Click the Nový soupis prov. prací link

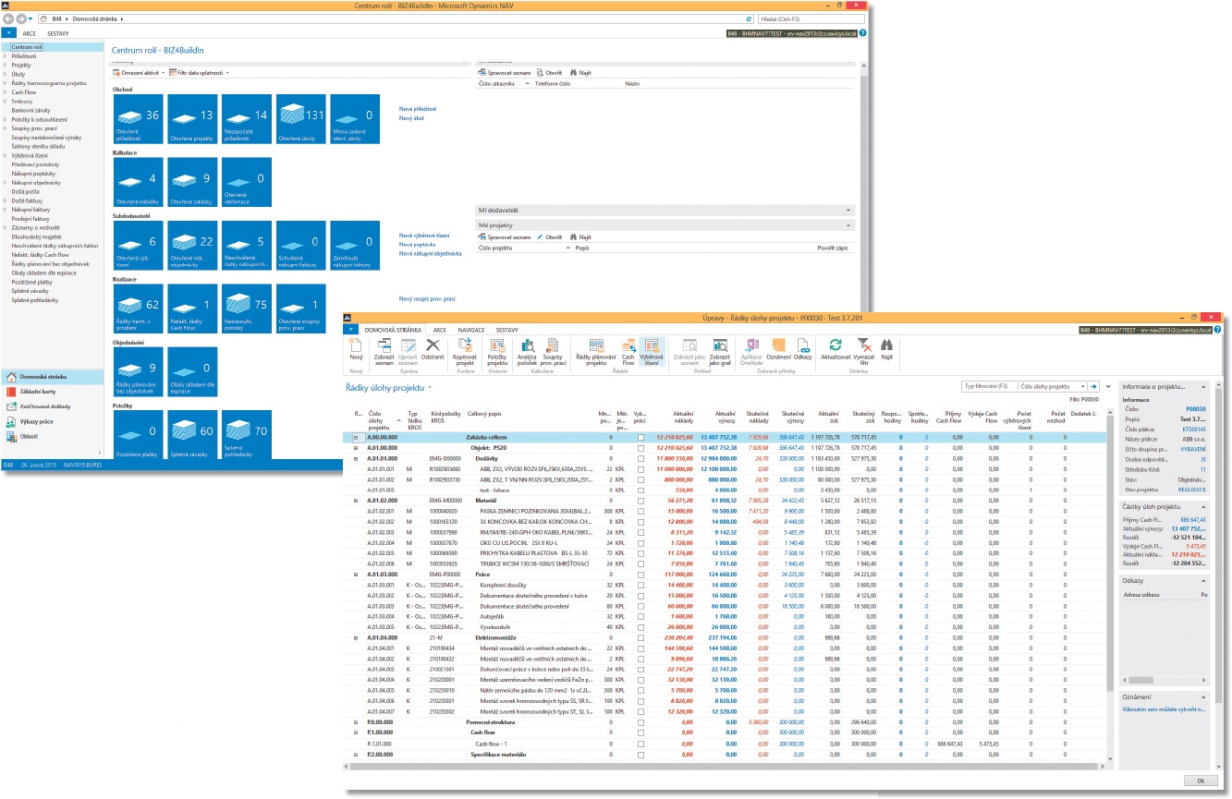(x=427, y=298)
